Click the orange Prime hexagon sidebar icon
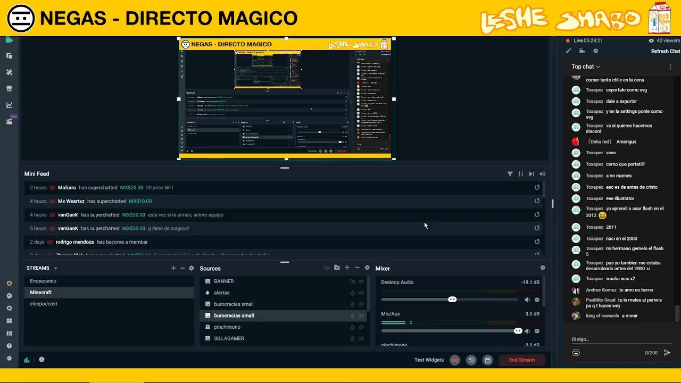681x383 pixels. [x=9, y=284]
